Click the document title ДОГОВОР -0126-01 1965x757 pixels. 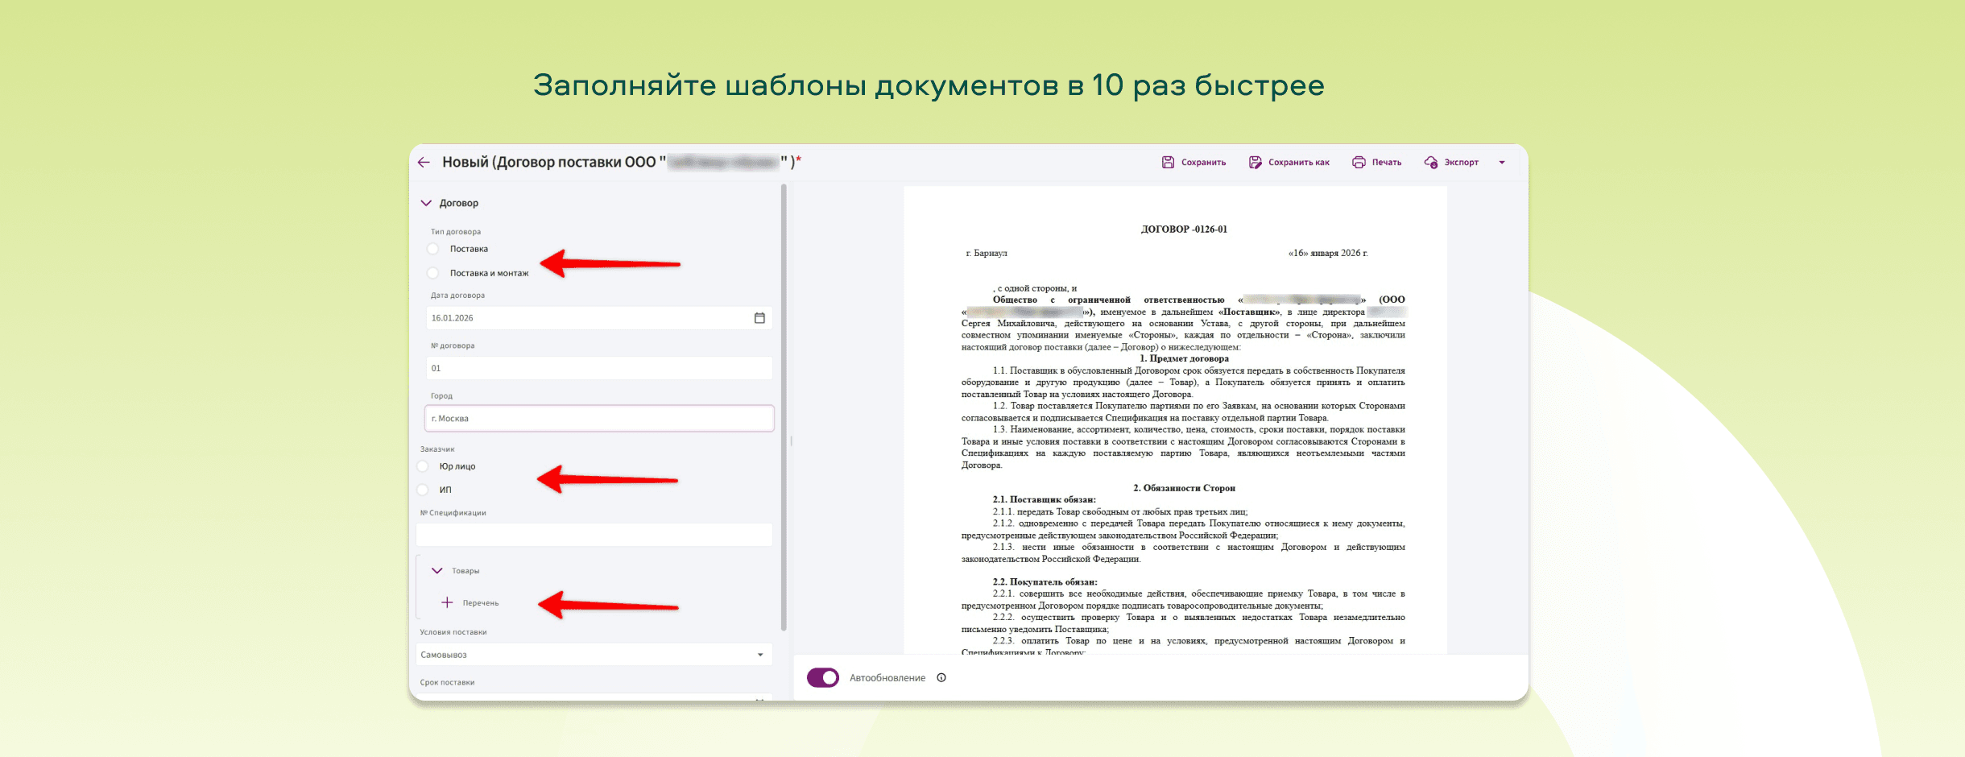point(1184,230)
